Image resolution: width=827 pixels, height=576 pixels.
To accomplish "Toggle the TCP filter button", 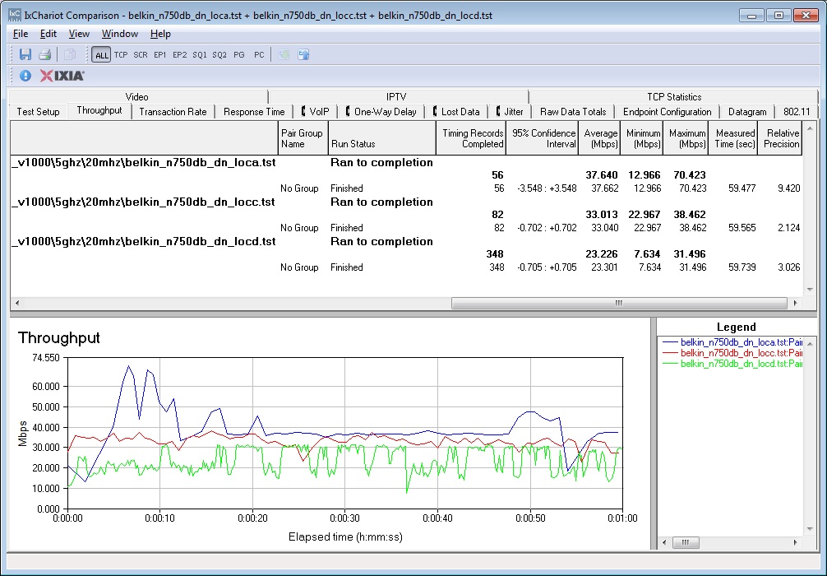I will click(x=121, y=54).
